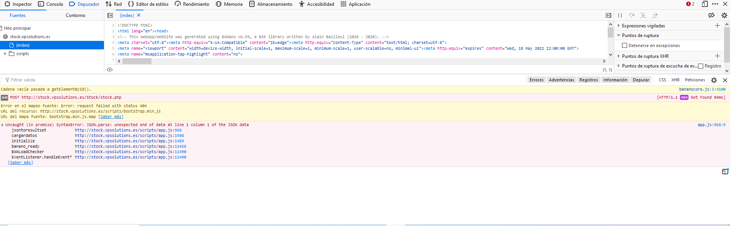Add a watch expression with plus icon
Screen dimensions: 736x226
(717, 25)
